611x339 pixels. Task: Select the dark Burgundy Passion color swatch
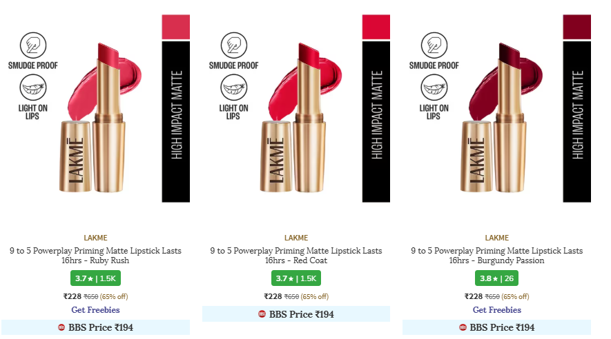pos(576,27)
